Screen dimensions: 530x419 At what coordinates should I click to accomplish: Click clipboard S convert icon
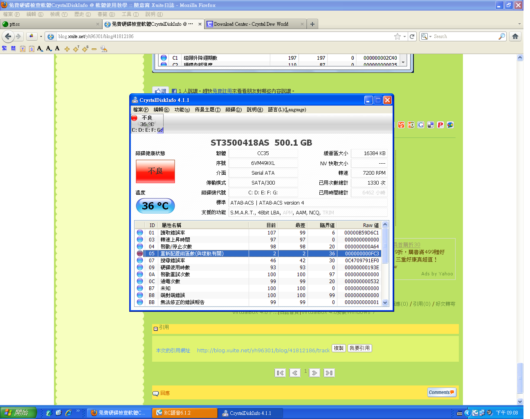[31, 49]
